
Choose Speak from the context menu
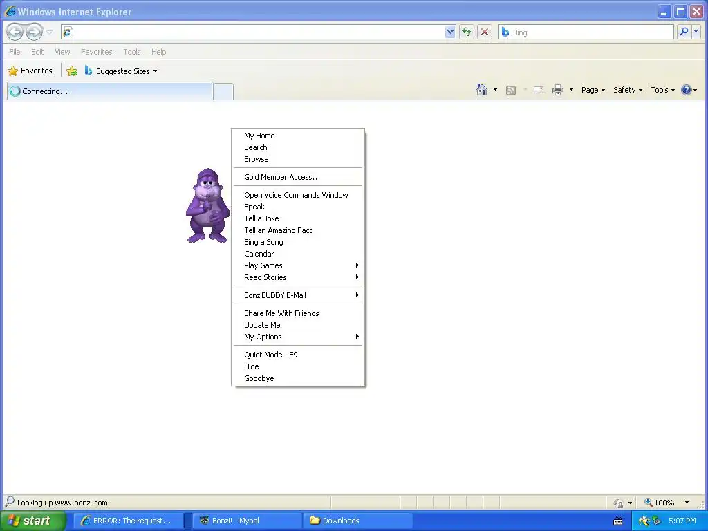click(298, 207)
